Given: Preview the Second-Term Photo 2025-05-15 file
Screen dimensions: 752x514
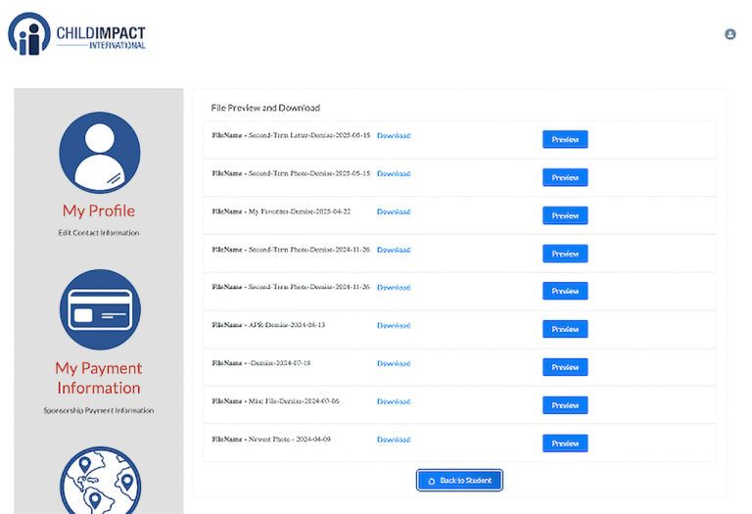Looking at the screenshot, I should point(565,177).
